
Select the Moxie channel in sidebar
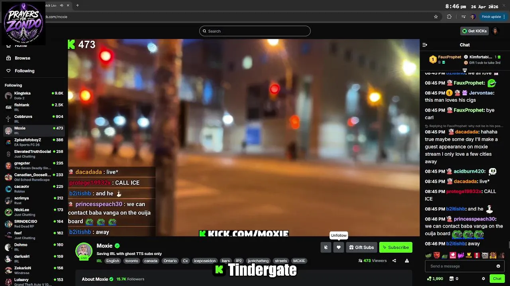coord(34,130)
